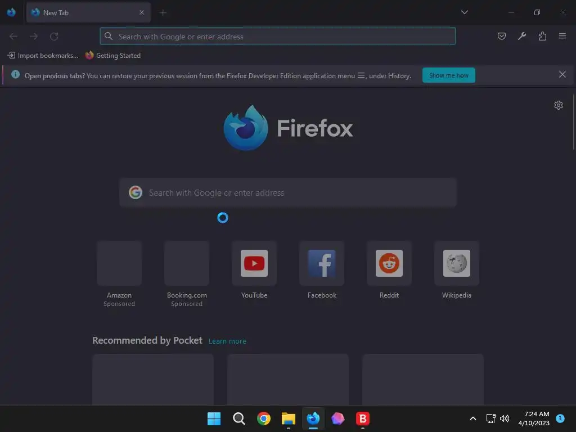Click the info icon in the notification bar
576x432 pixels.
[15, 75]
